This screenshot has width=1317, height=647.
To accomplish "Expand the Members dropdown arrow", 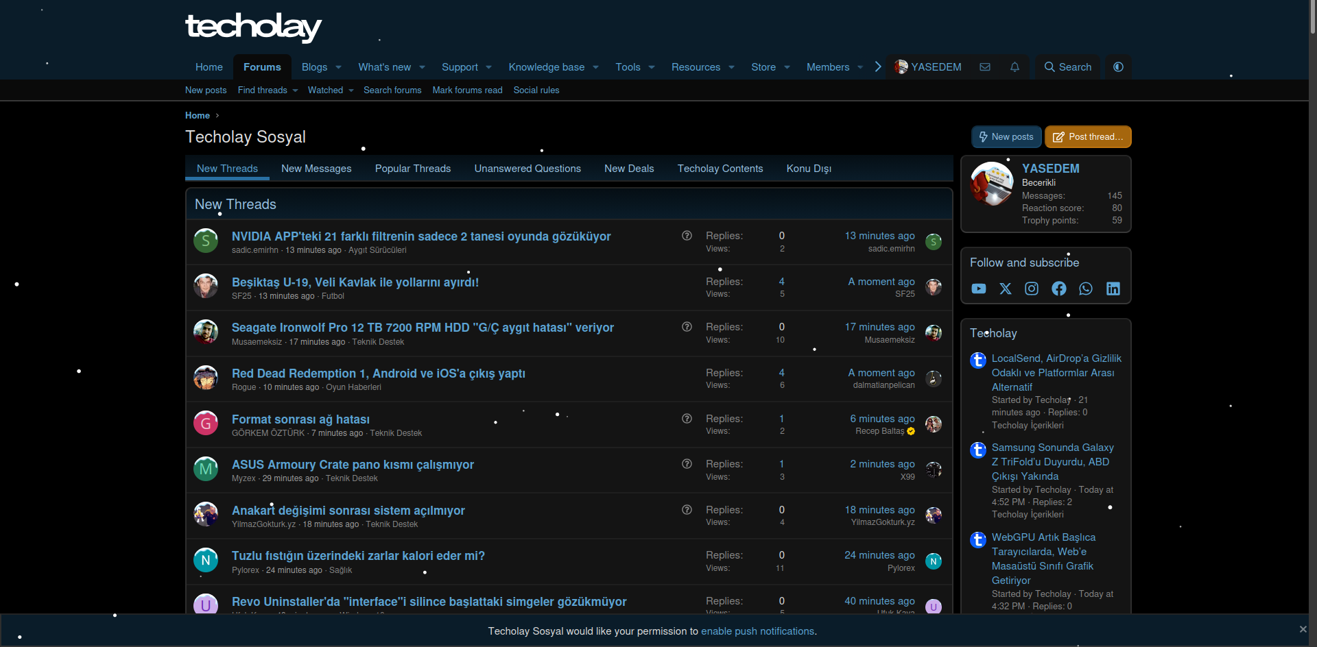I will pyautogui.click(x=860, y=67).
